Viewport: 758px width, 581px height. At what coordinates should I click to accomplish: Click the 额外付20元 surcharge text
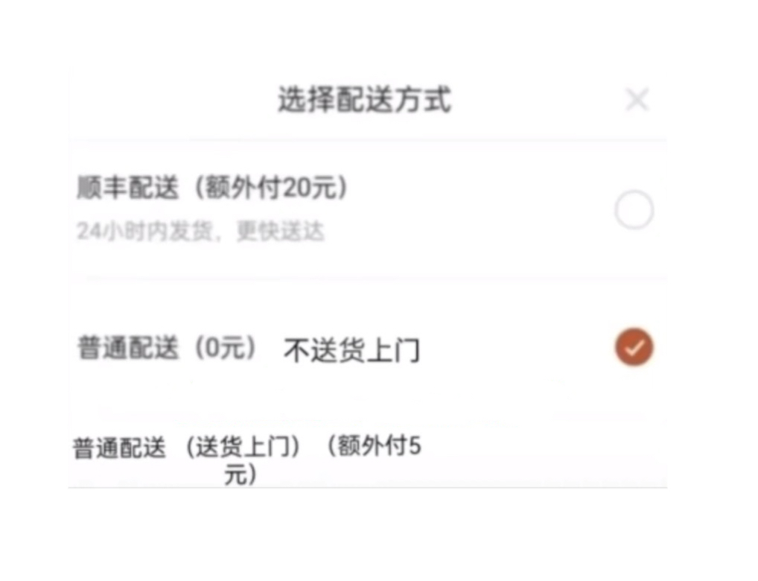click(x=271, y=189)
